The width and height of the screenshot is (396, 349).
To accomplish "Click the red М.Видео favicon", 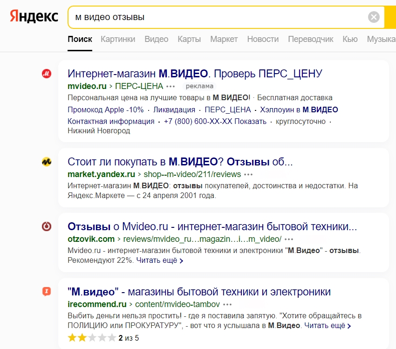I will pyautogui.click(x=47, y=74).
